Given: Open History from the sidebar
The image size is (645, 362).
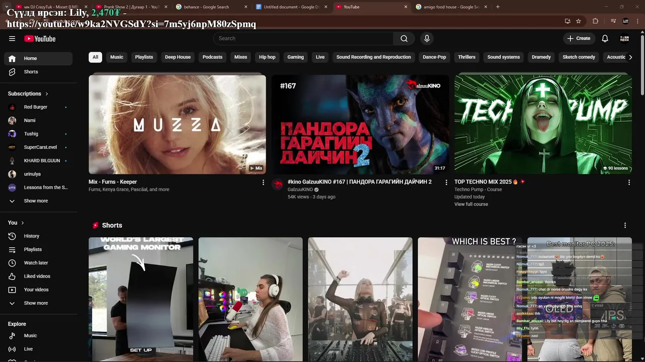Looking at the screenshot, I should tap(38, 236).
